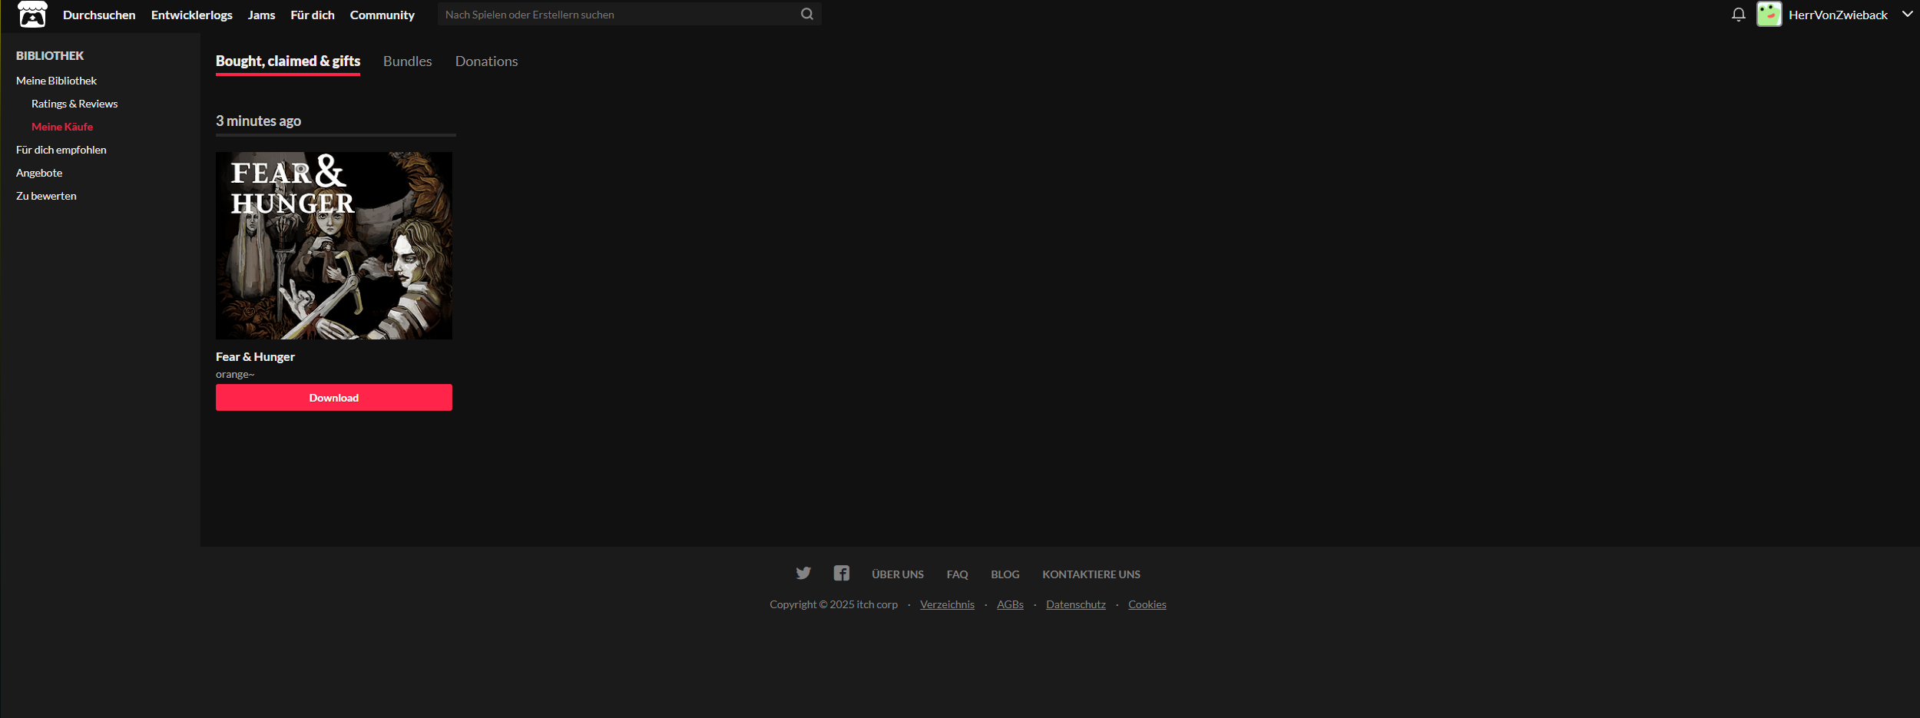This screenshot has height=718, width=1920.
Task: Open the Fear & Hunger title link
Action: click(x=255, y=356)
